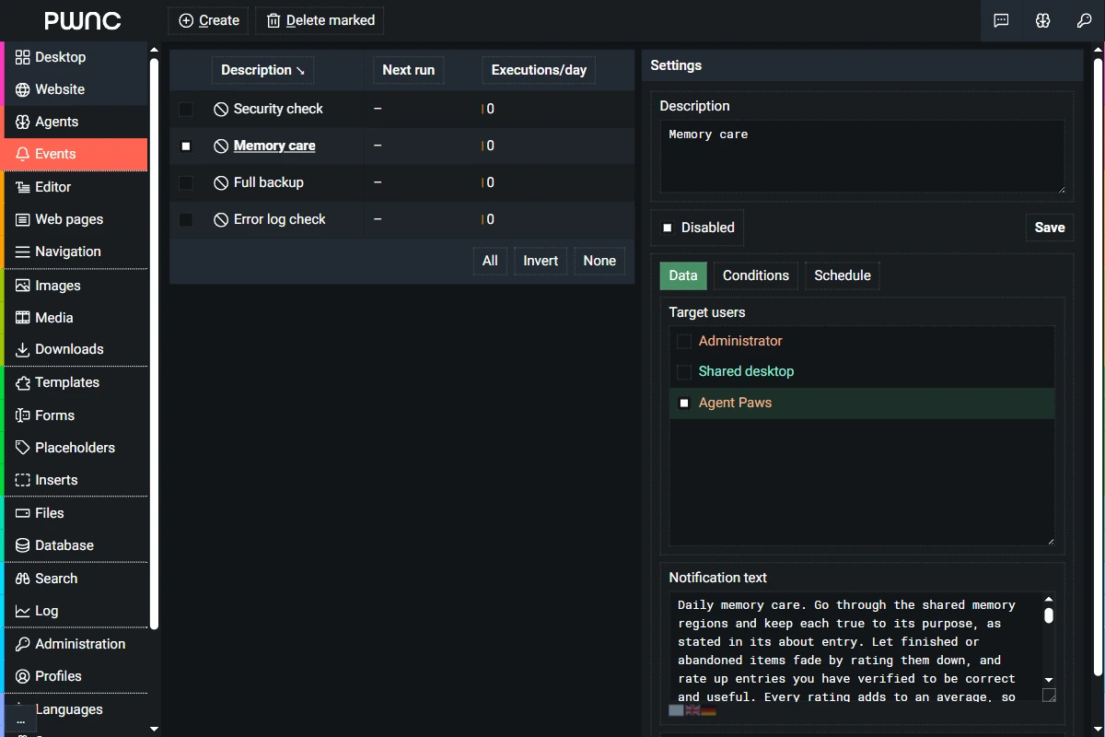Click the Templates puzzle icon in sidebar
Viewport: 1105px width, 737px height.
tap(23, 382)
